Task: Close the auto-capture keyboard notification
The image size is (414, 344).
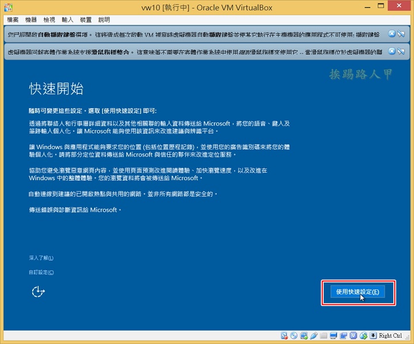Action: (392, 33)
